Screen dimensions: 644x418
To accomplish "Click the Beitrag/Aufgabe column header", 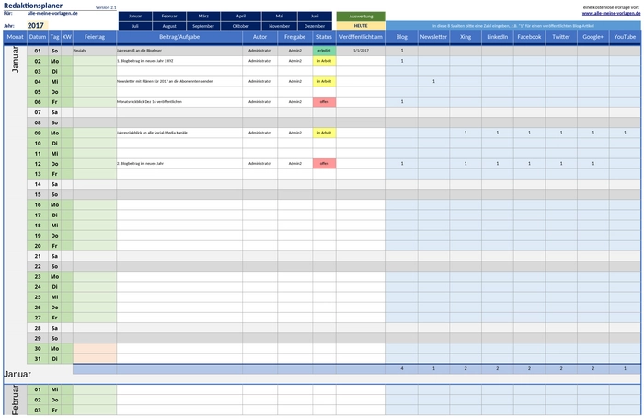I will tap(179, 37).
